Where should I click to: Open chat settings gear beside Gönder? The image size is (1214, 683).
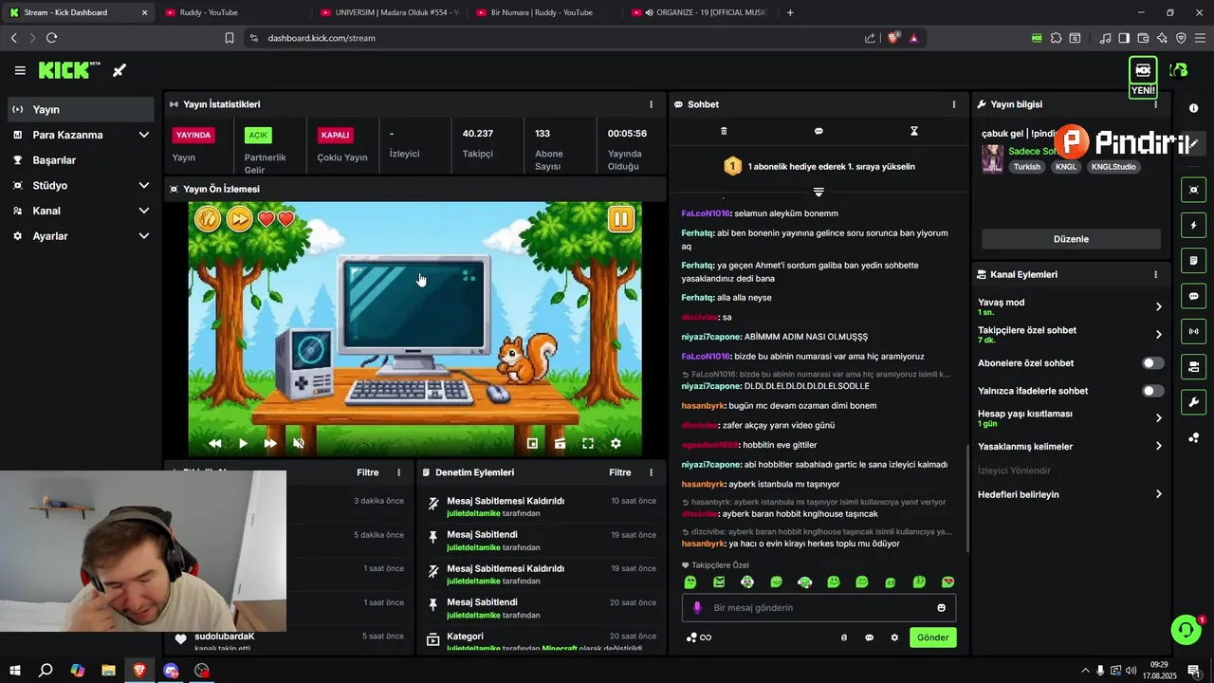pyautogui.click(x=894, y=637)
